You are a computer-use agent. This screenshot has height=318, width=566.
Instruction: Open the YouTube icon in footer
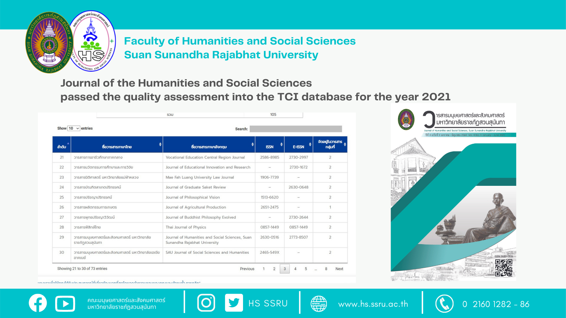(65, 304)
